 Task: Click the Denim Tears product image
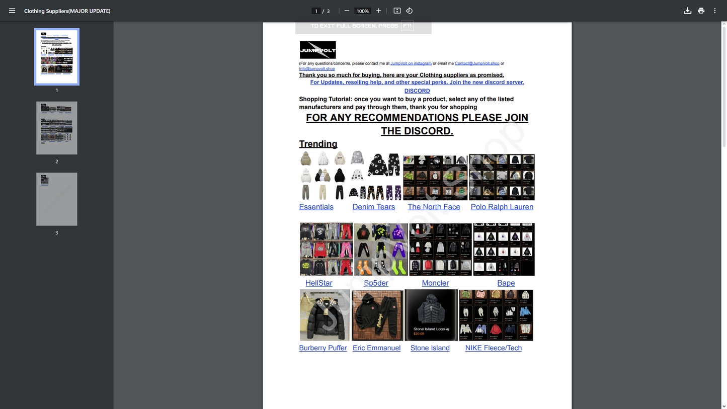[375, 176]
